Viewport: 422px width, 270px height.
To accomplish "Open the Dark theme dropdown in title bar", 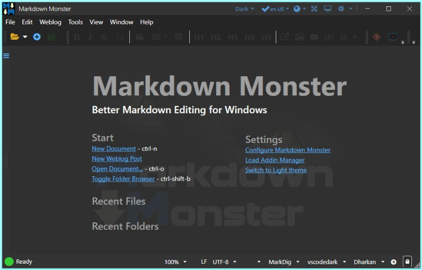I will click(244, 9).
